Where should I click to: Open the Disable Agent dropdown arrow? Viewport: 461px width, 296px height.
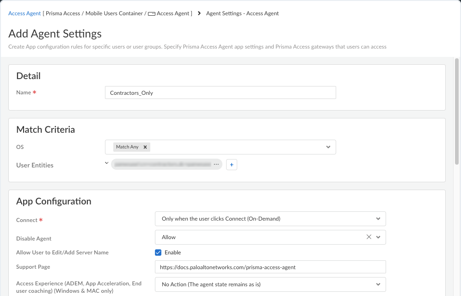[x=378, y=237]
